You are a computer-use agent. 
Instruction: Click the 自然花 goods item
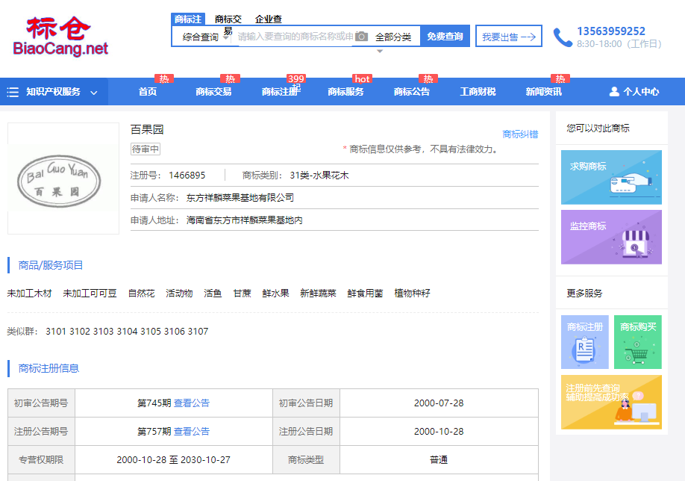[141, 294]
